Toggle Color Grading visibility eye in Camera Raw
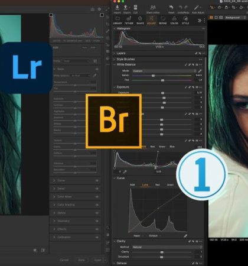The width and height of the screenshot is (248, 266). pos(97,205)
